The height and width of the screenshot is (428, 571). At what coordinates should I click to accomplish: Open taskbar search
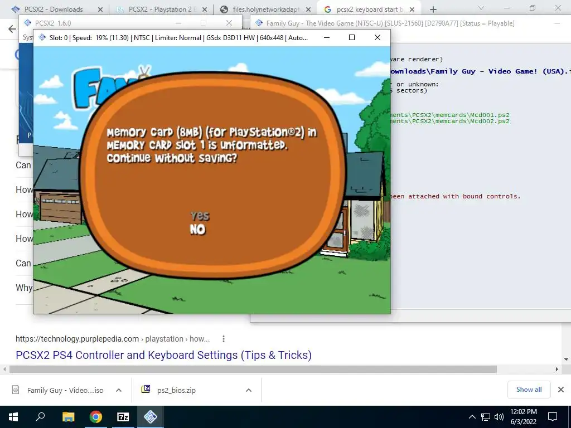click(x=40, y=417)
